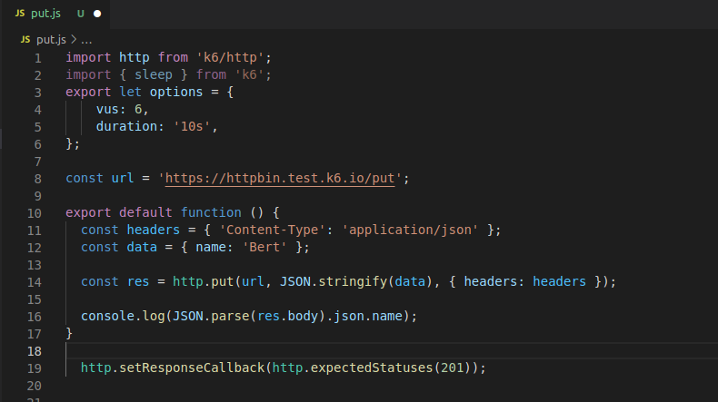The image size is (718, 402).
Task: Click the put method call on line 14
Action: (223, 281)
